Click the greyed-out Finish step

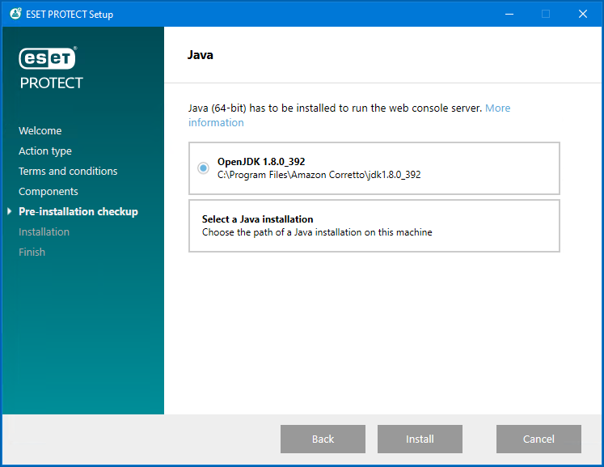click(x=32, y=253)
